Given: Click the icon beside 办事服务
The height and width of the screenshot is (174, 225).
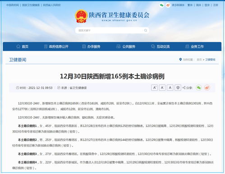Looking at the screenshot, I should [84, 47].
